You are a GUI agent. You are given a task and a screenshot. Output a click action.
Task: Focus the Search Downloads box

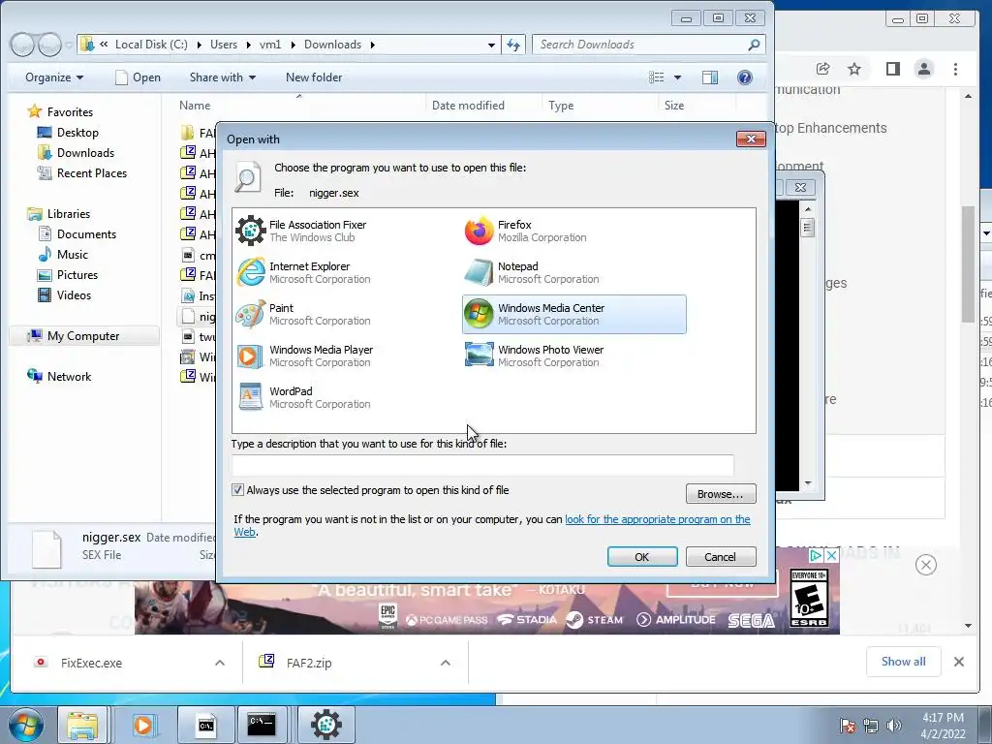[x=648, y=45]
